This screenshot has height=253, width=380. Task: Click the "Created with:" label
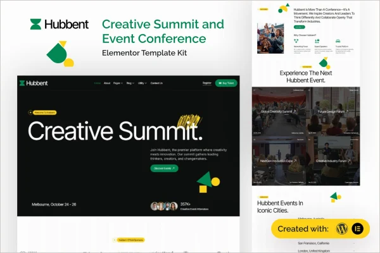(303, 229)
